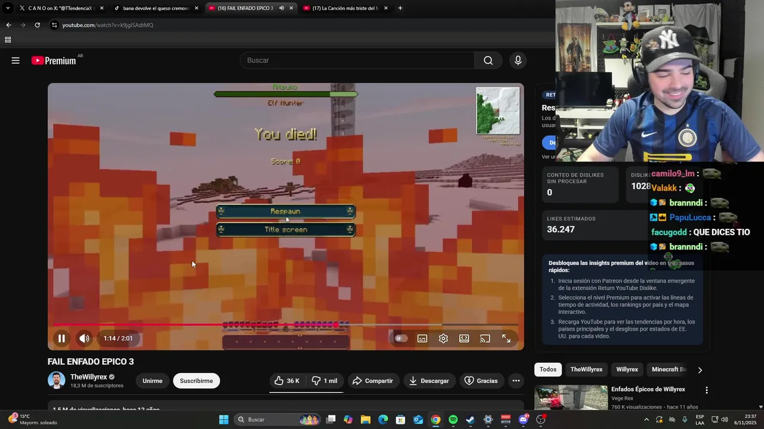
Task: Open the weather widget showing 15°C
Action: tap(33, 419)
